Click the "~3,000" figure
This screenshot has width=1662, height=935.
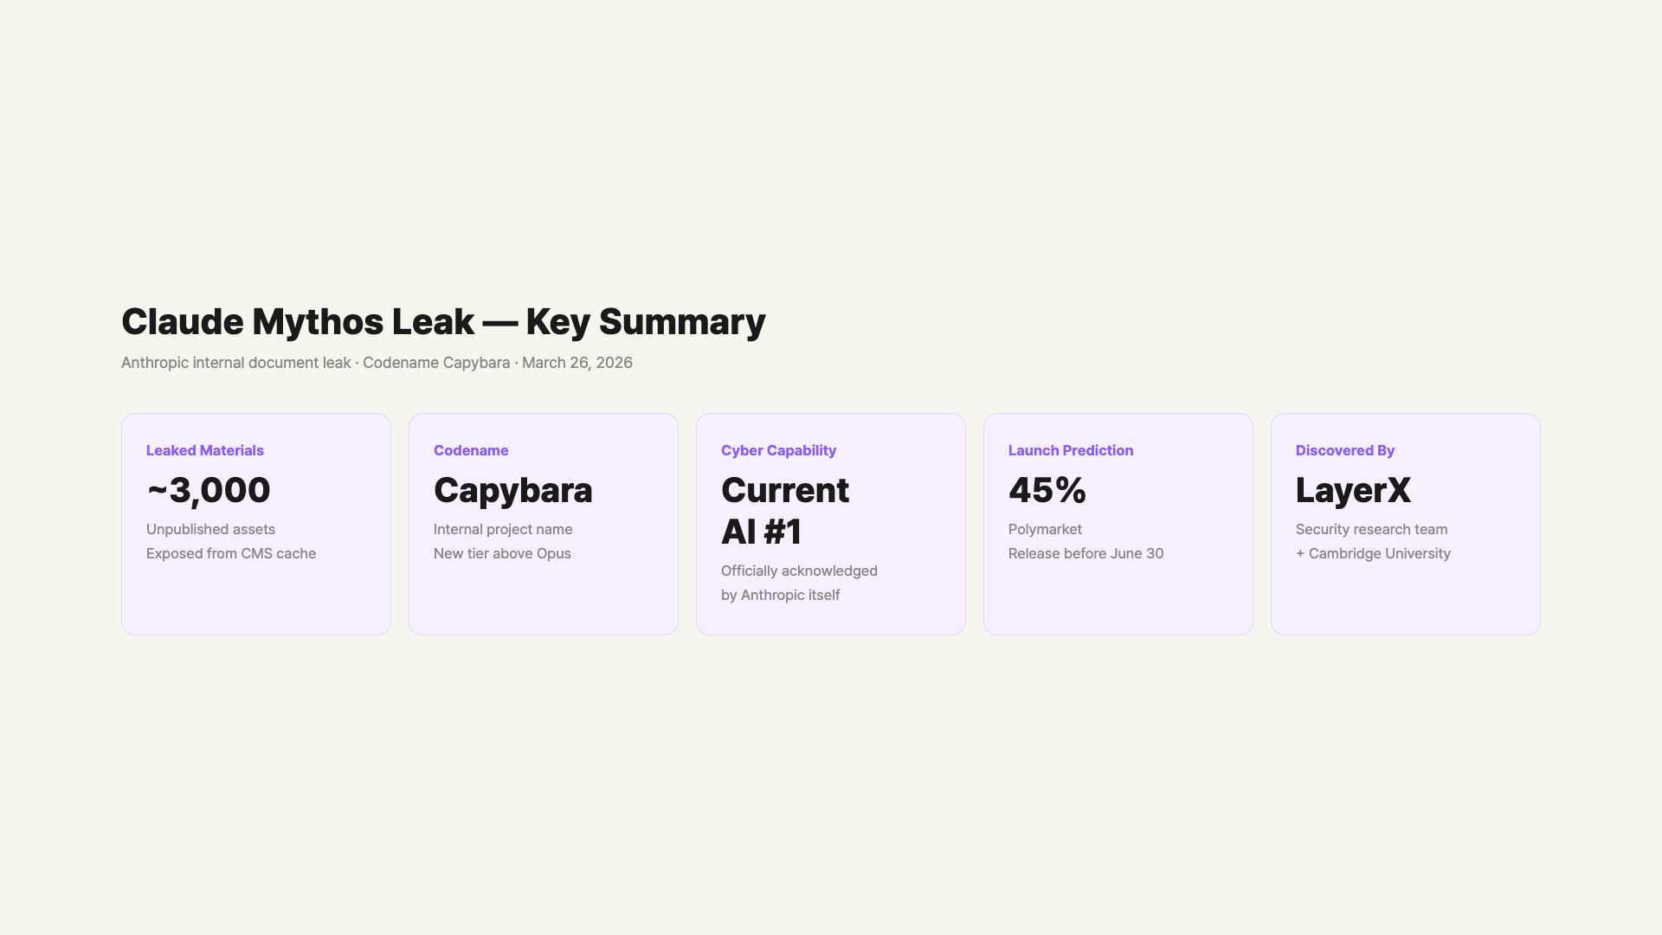click(x=209, y=490)
